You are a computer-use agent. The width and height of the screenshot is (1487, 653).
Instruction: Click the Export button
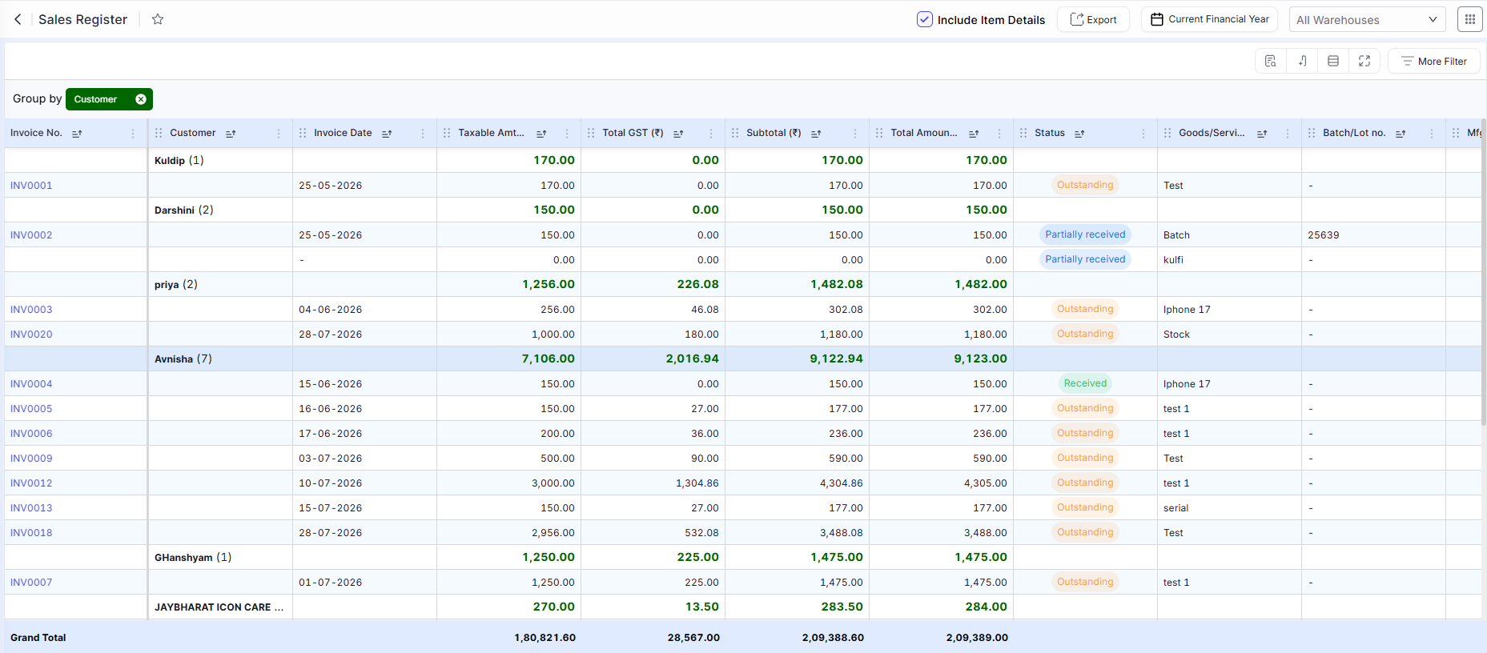[x=1093, y=19]
